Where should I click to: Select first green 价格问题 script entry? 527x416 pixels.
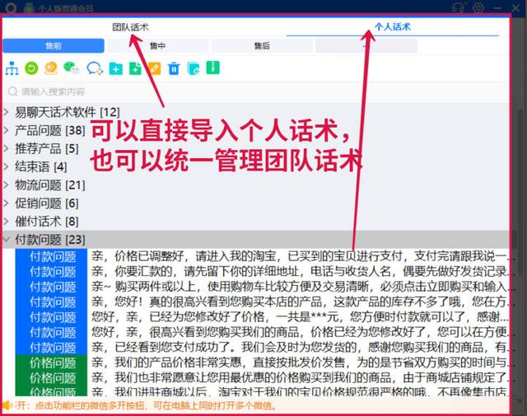pos(52,362)
